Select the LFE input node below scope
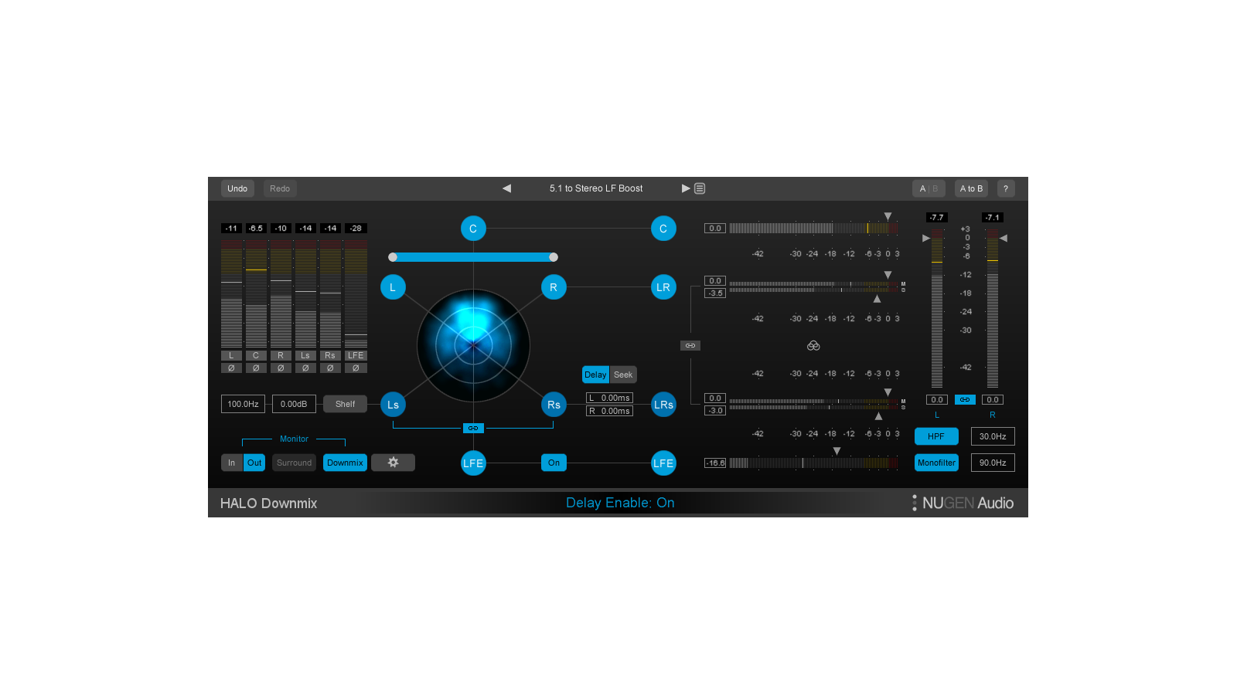Screen dimensions: 1237x695 (x=473, y=463)
